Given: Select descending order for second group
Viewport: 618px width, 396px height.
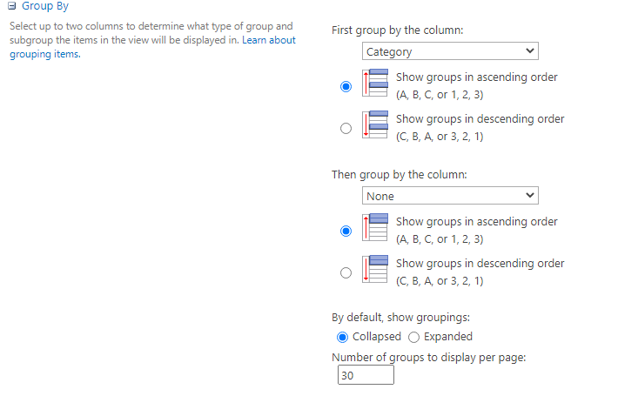Looking at the screenshot, I should [346, 272].
